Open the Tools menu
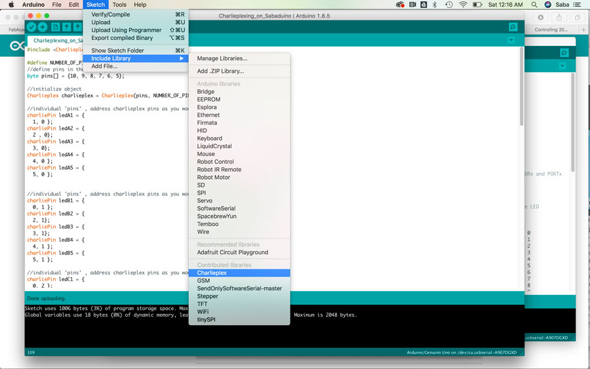Viewport: 590px width, 369px height. pos(119,5)
